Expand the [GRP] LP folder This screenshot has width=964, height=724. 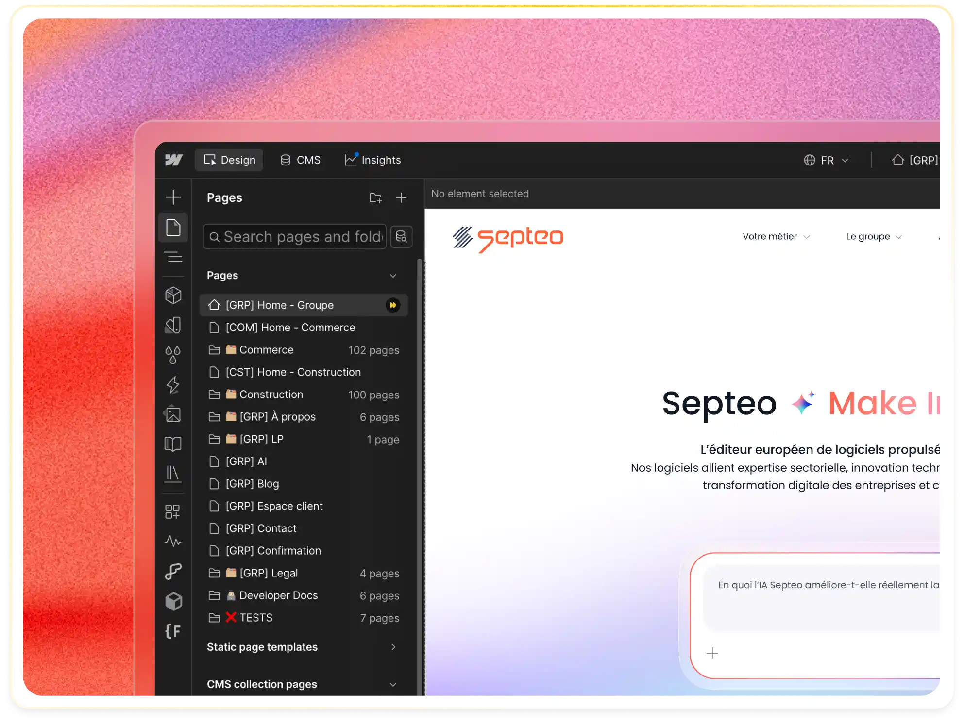304,439
